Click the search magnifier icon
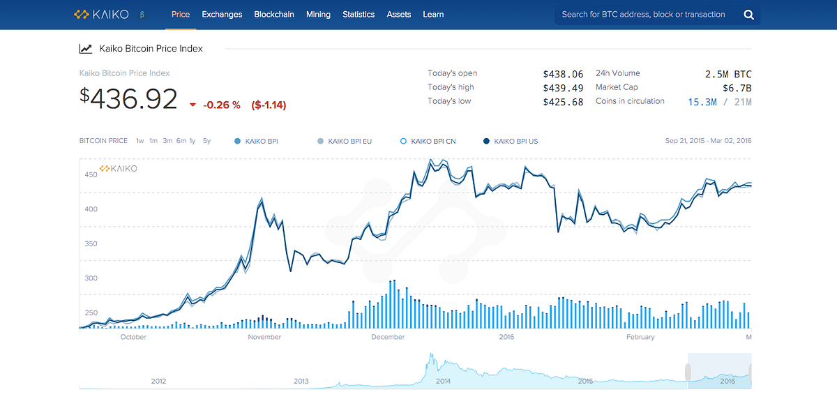The image size is (837, 406). [748, 15]
